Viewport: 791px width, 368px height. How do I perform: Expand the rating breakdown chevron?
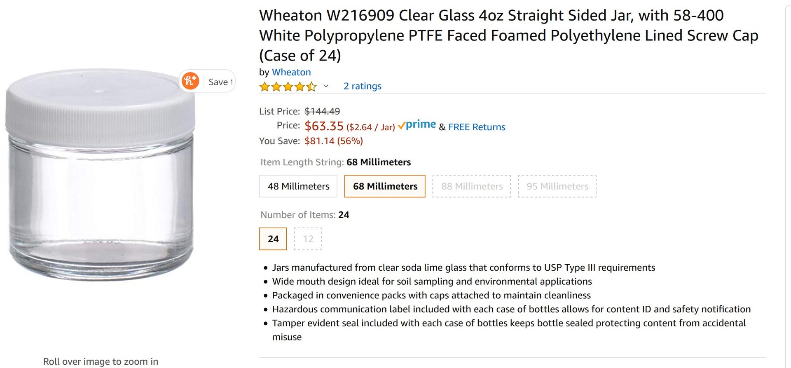[326, 86]
